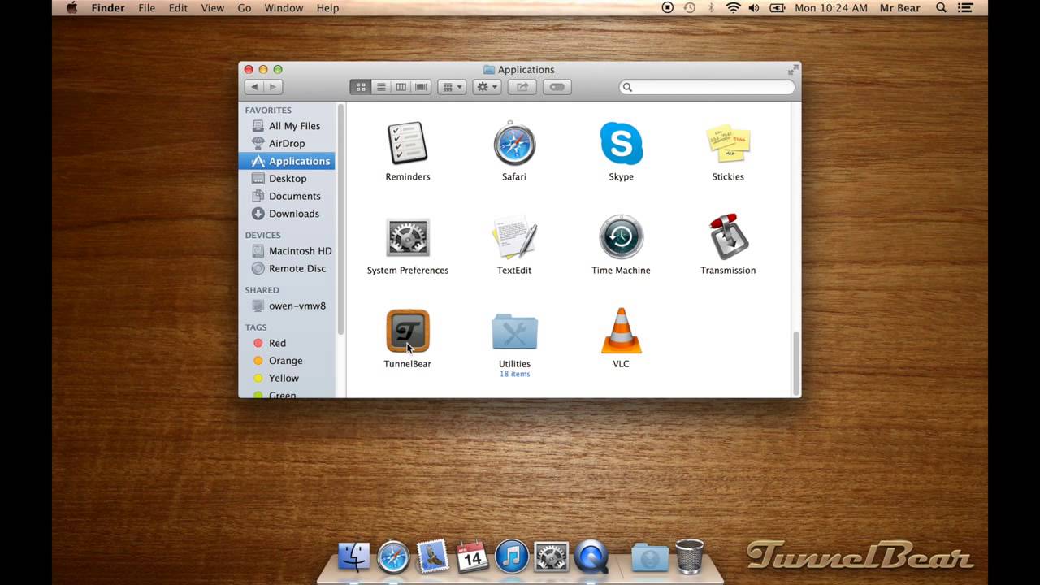Click the Finder search field
The width and height of the screenshot is (1040, 585).
pyautogui.click(x=707, y=87)
